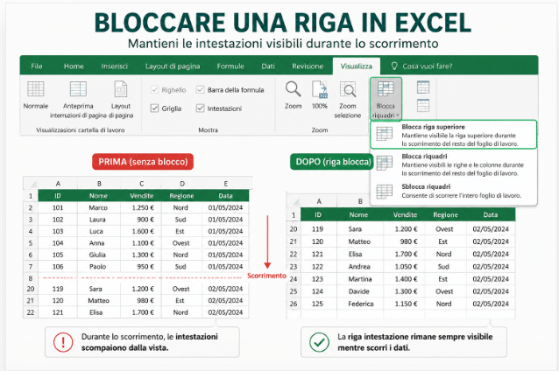
Task: Click select-all corner of PRIMA table
Action: (x=31, y=184)
